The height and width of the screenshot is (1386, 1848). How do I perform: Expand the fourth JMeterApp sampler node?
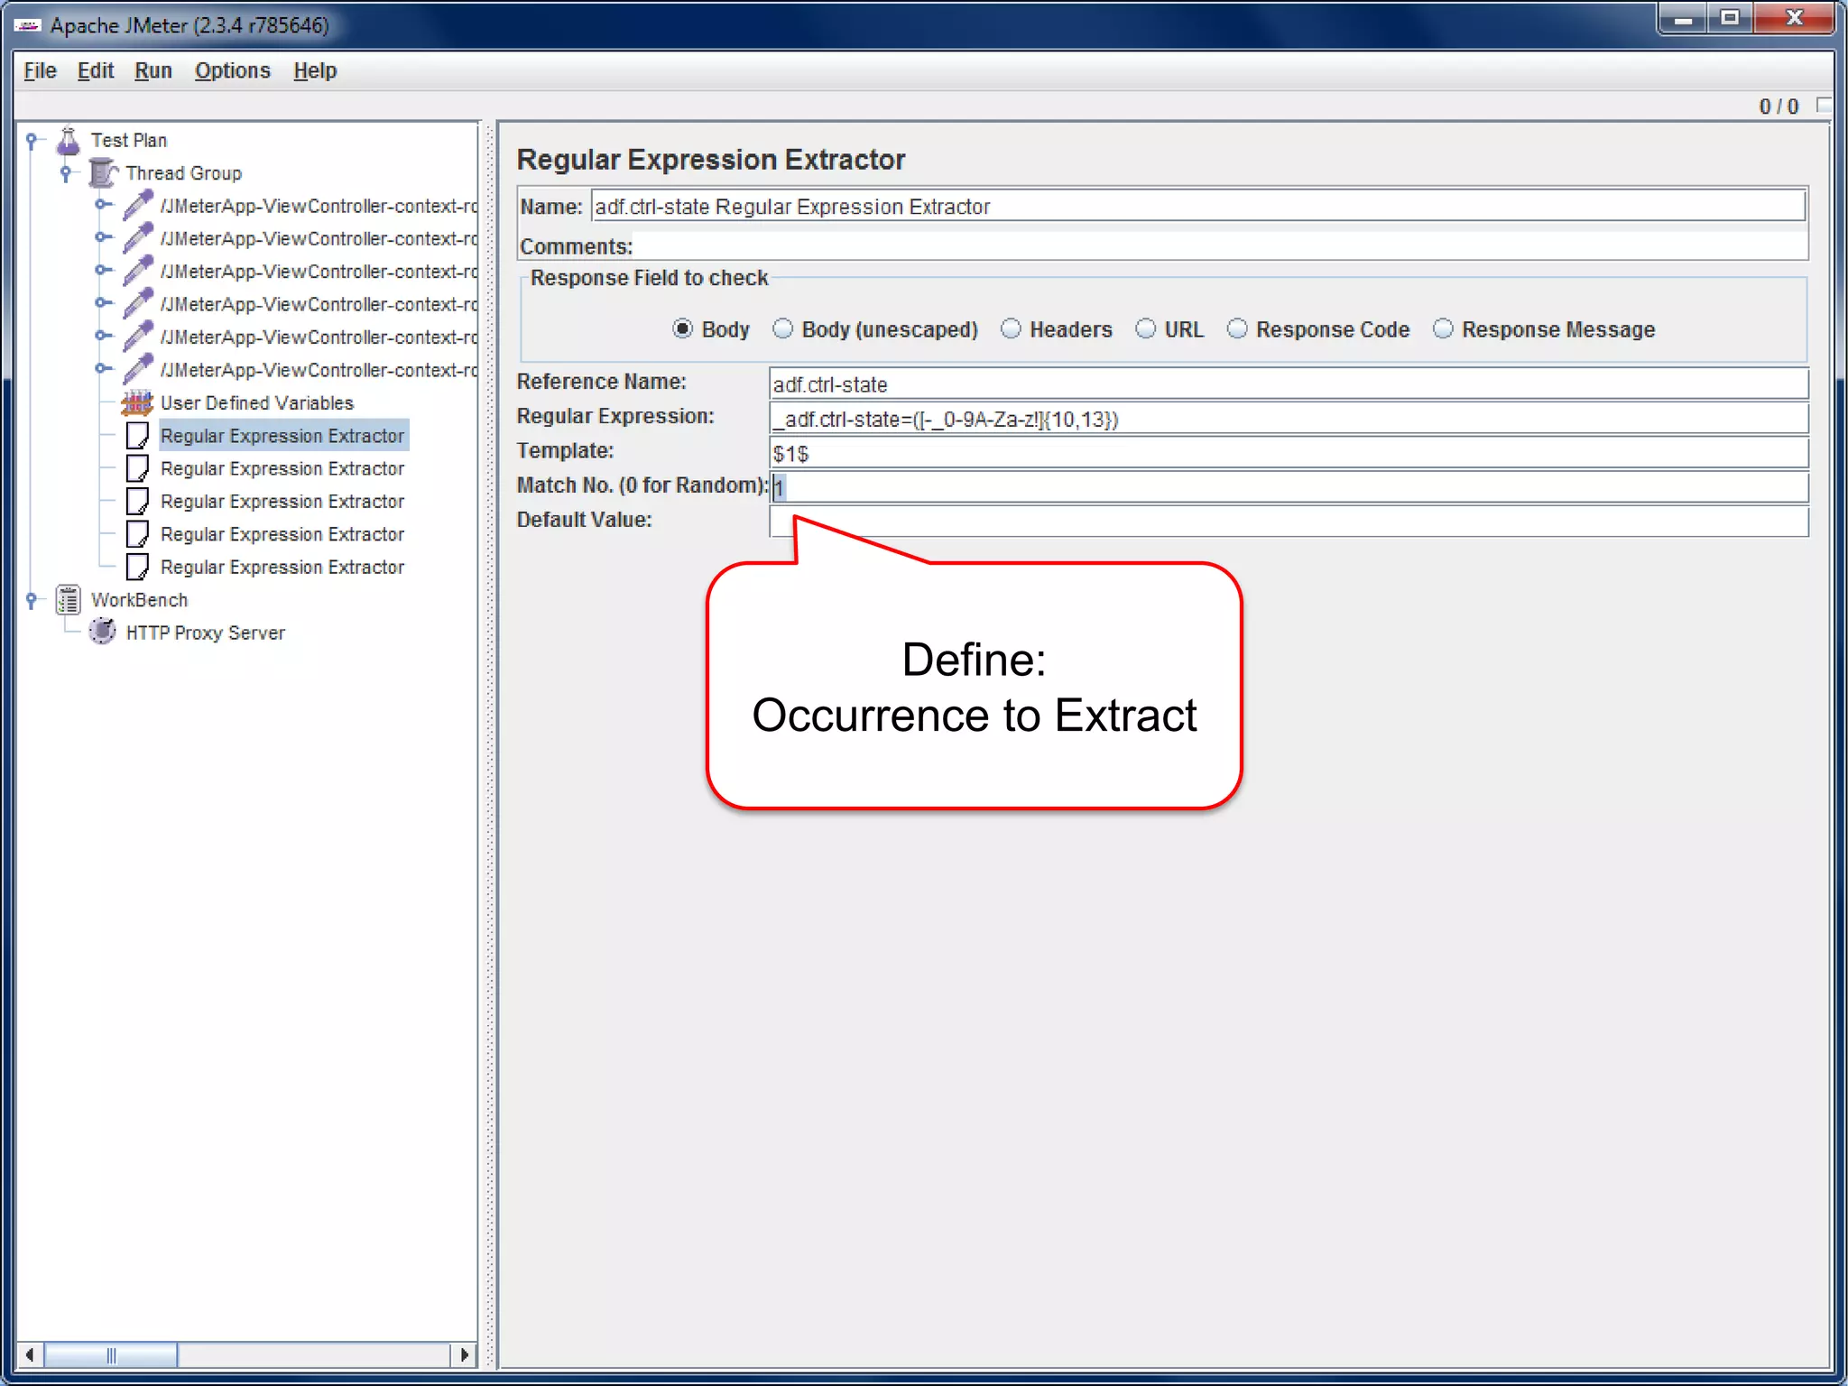[x=103, y=303]
